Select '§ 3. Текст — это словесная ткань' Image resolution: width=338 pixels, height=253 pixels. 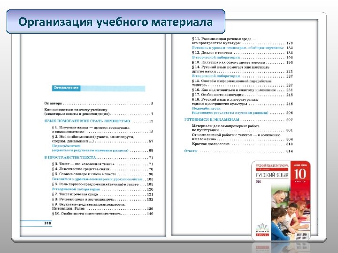click(x=103, y=164)
